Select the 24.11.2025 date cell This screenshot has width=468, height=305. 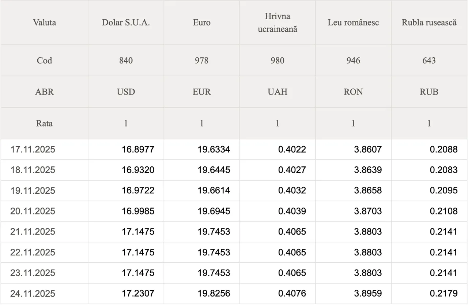point(33,294)
